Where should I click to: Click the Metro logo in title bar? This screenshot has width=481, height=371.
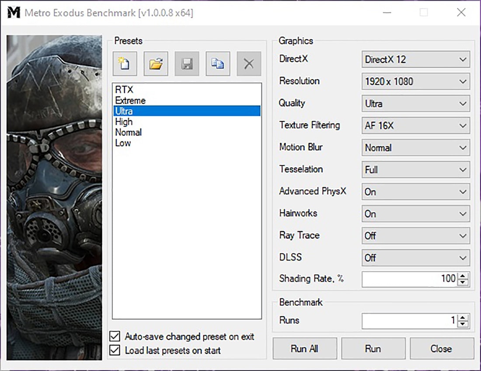[14, 13]
